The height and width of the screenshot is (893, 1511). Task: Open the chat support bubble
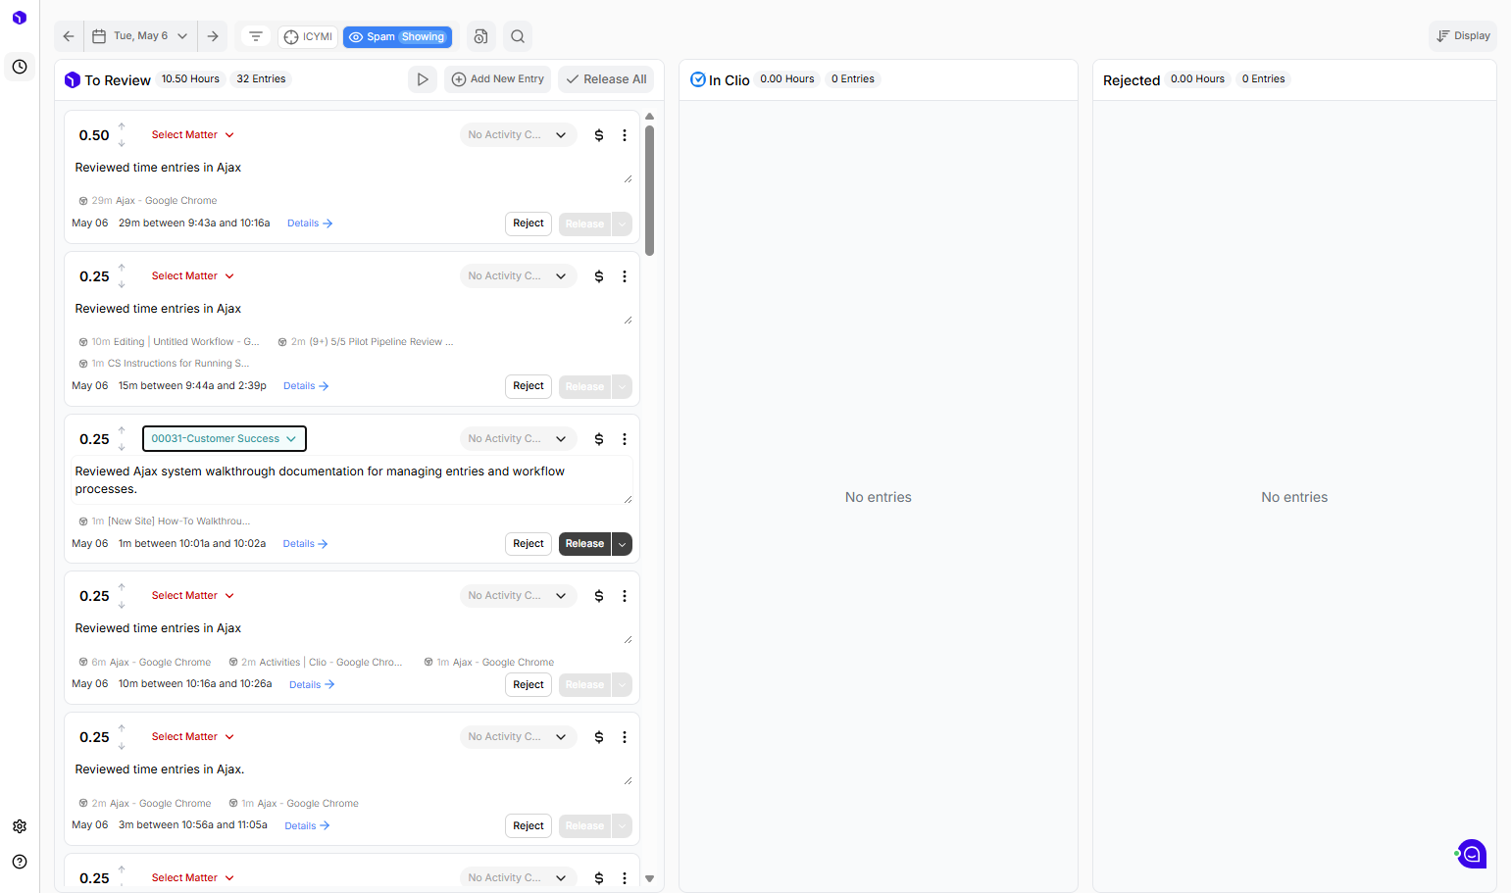(x=1472, y=854)
